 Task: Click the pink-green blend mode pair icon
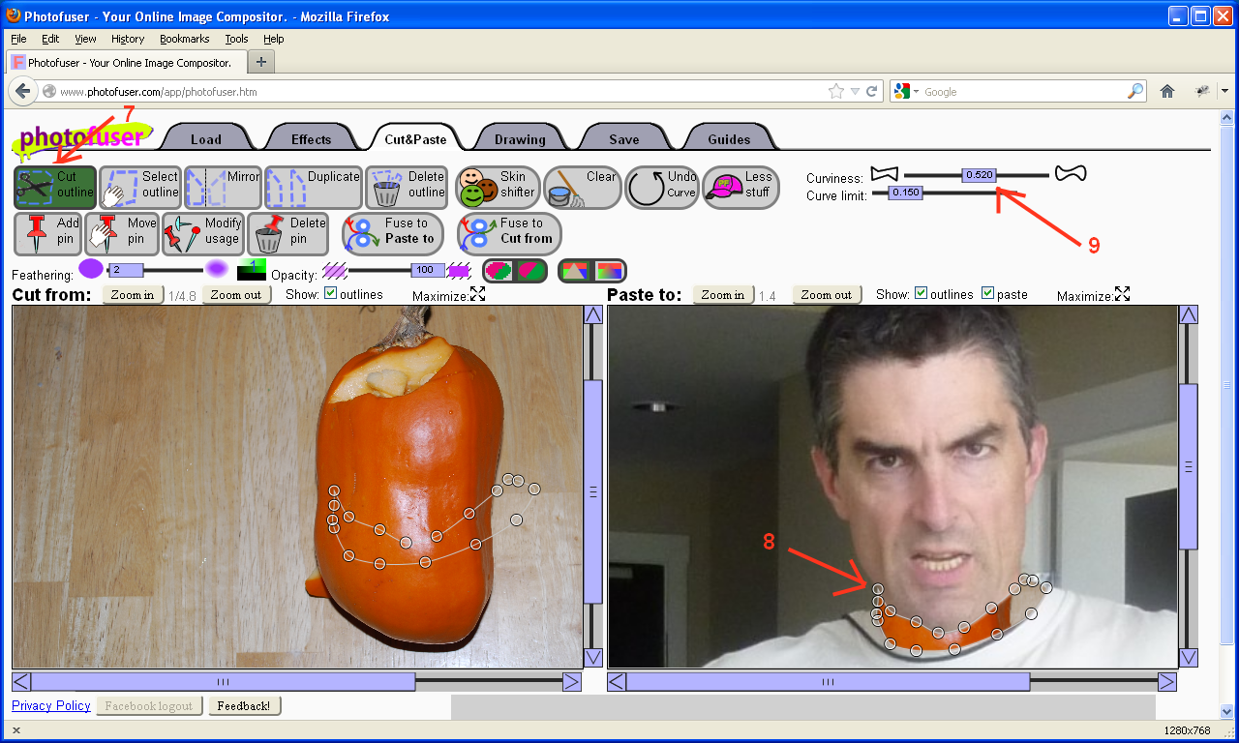[x=515, y=271]
